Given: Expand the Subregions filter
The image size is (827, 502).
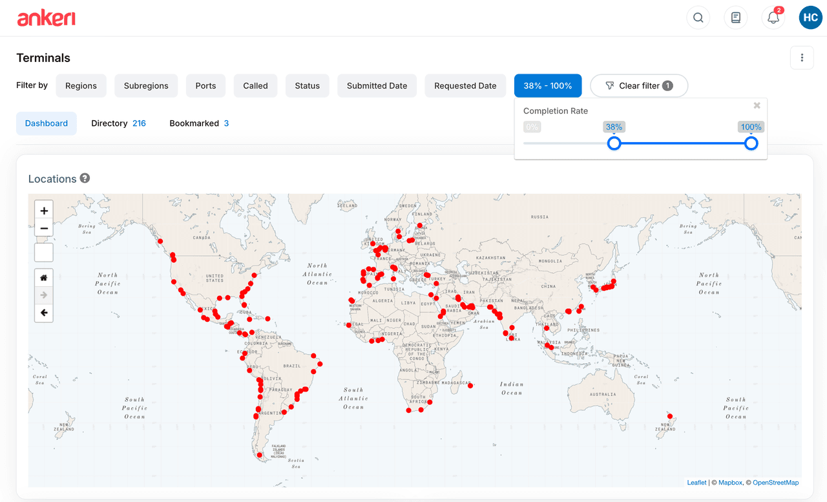Looking at the screenshot, I should click(x=146, y=86).
